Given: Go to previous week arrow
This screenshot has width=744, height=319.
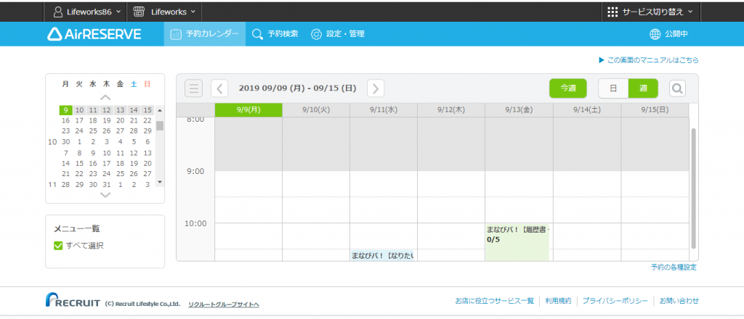Looking at the screenshot, I should [219, 88].
